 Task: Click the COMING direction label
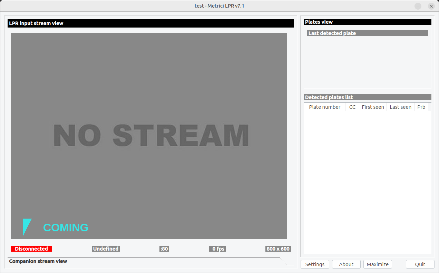click(x=66, y=228)
